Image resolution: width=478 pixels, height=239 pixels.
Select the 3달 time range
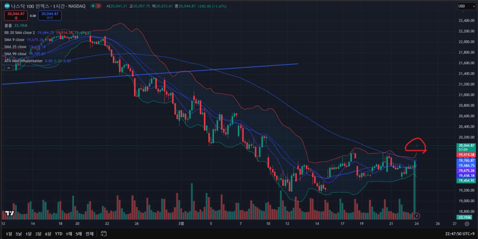[x=38, y=234]
